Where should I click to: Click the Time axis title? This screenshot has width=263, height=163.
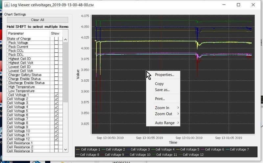tap(173, 143)
